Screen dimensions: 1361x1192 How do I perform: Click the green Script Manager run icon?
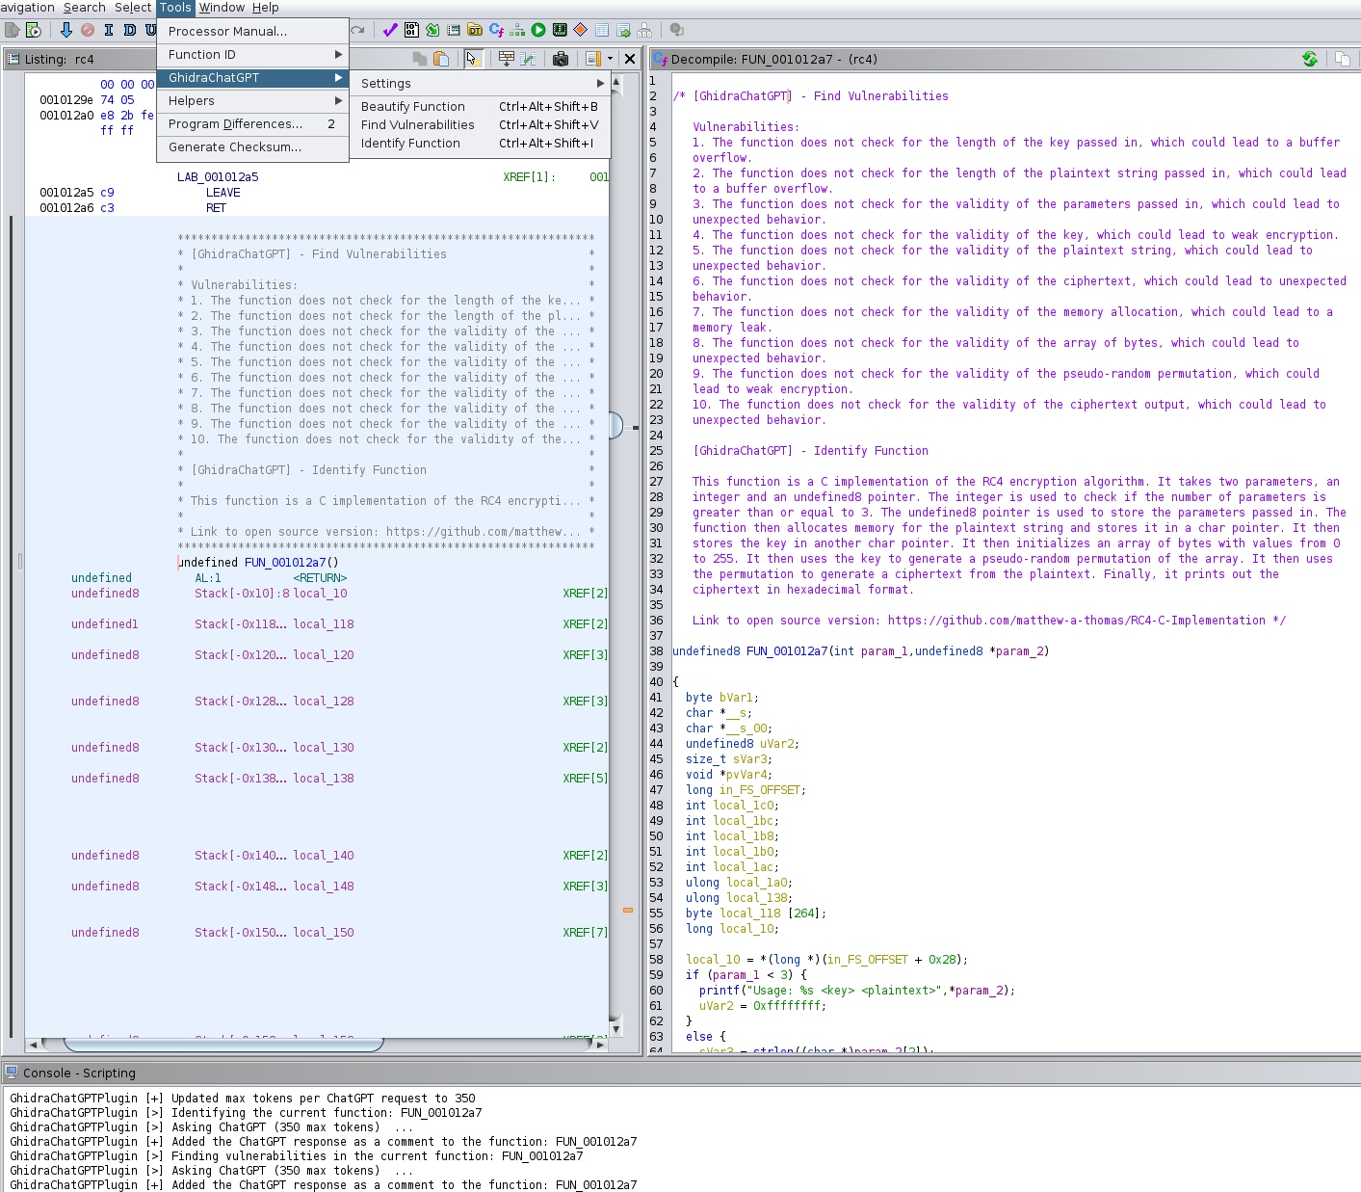pyautogui.click(x=538, y=30)
